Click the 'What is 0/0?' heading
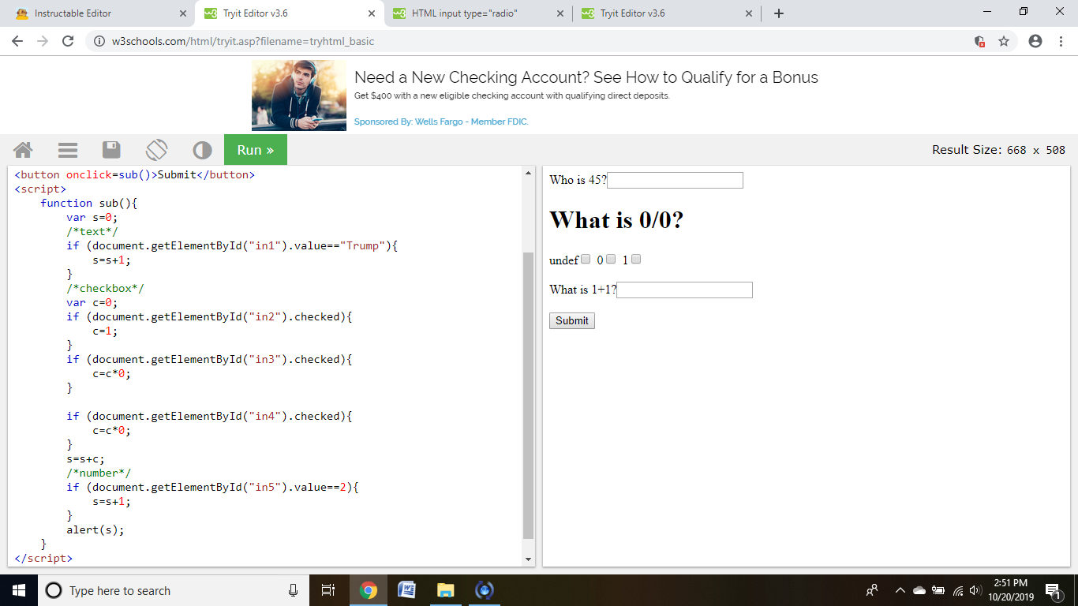1078x606 pixels. (616, 219)
